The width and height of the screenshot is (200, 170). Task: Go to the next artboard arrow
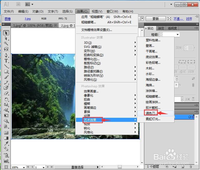[48, 167]
